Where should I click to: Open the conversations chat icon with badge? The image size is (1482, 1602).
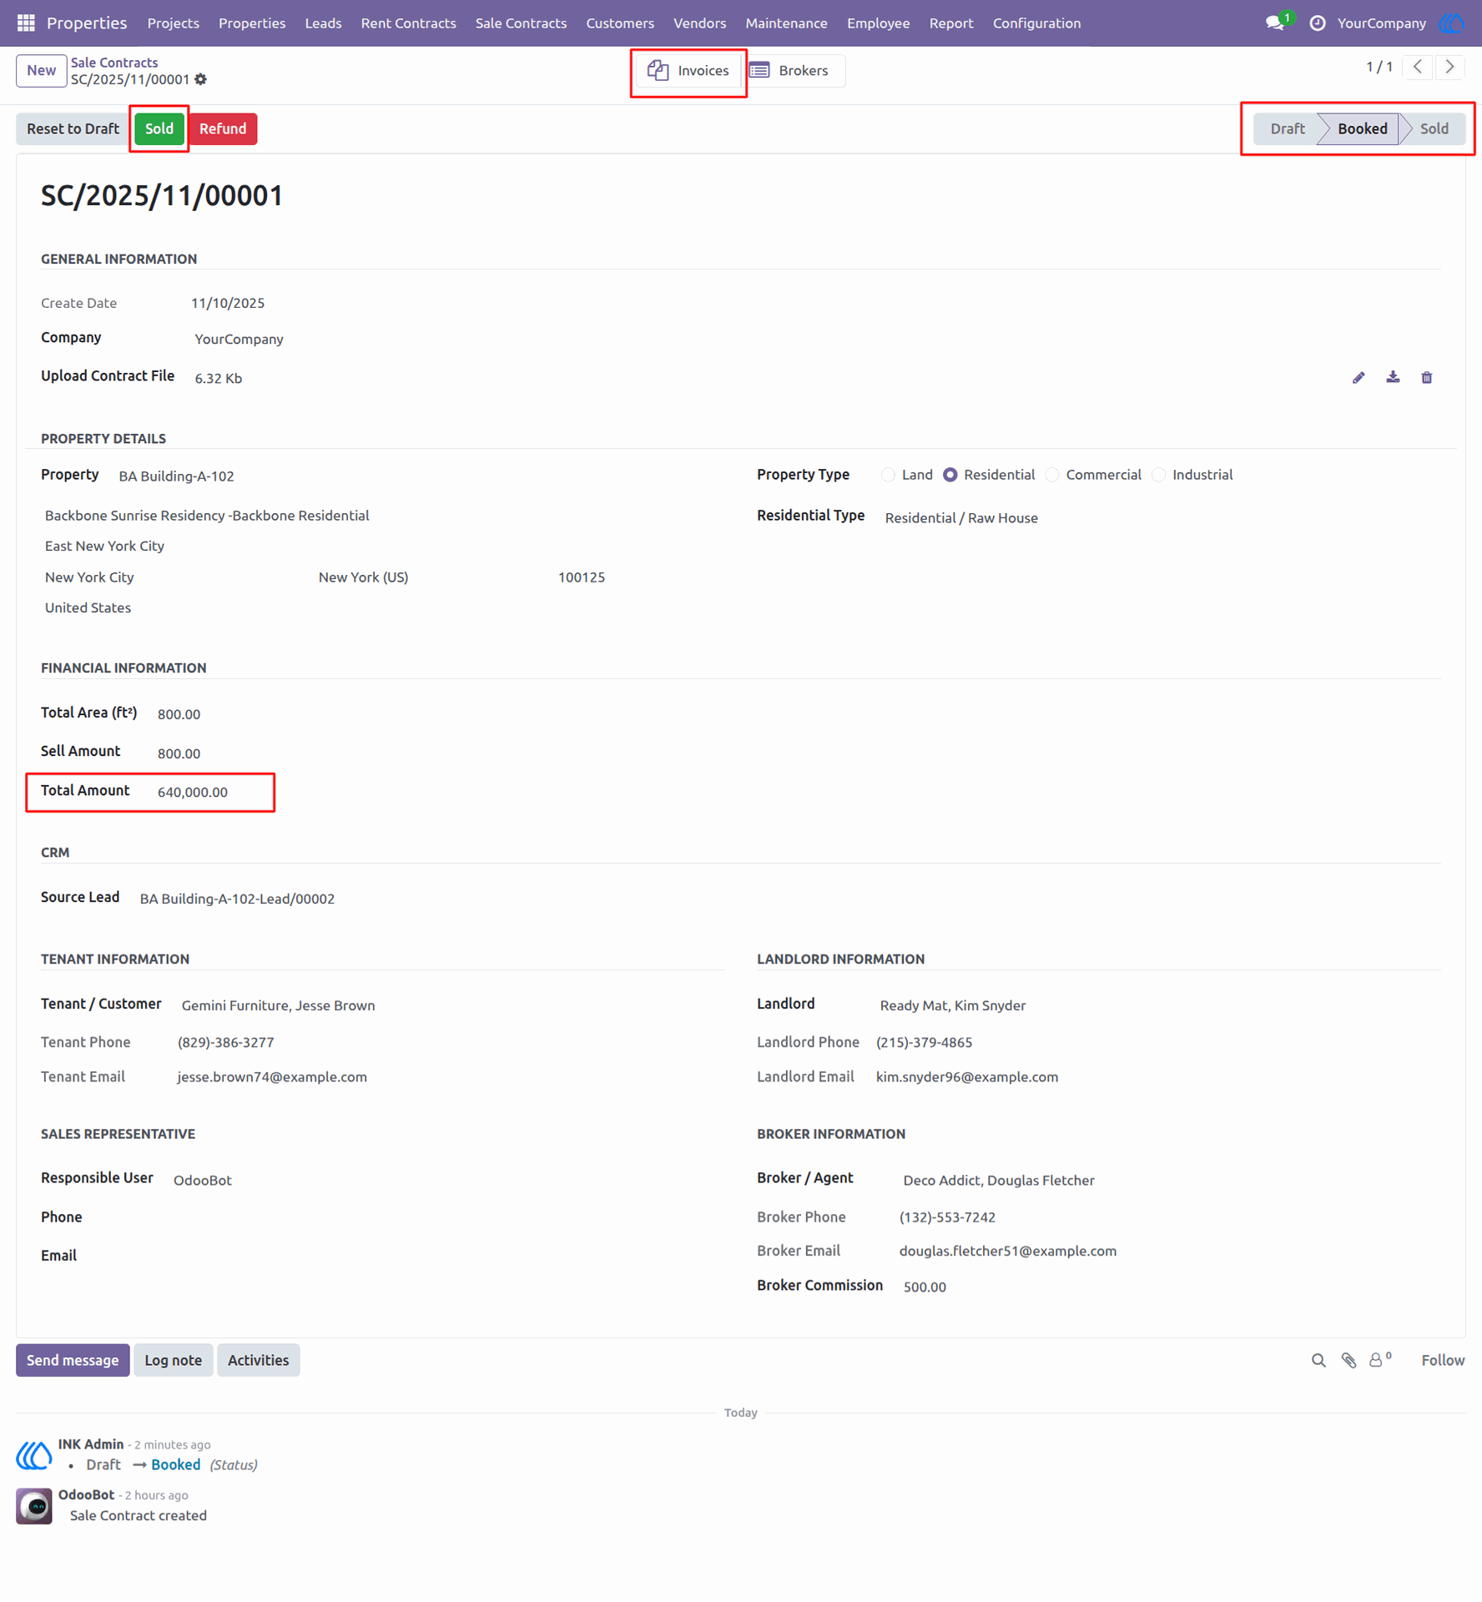pyautogui.click(x=1276, y=23)
